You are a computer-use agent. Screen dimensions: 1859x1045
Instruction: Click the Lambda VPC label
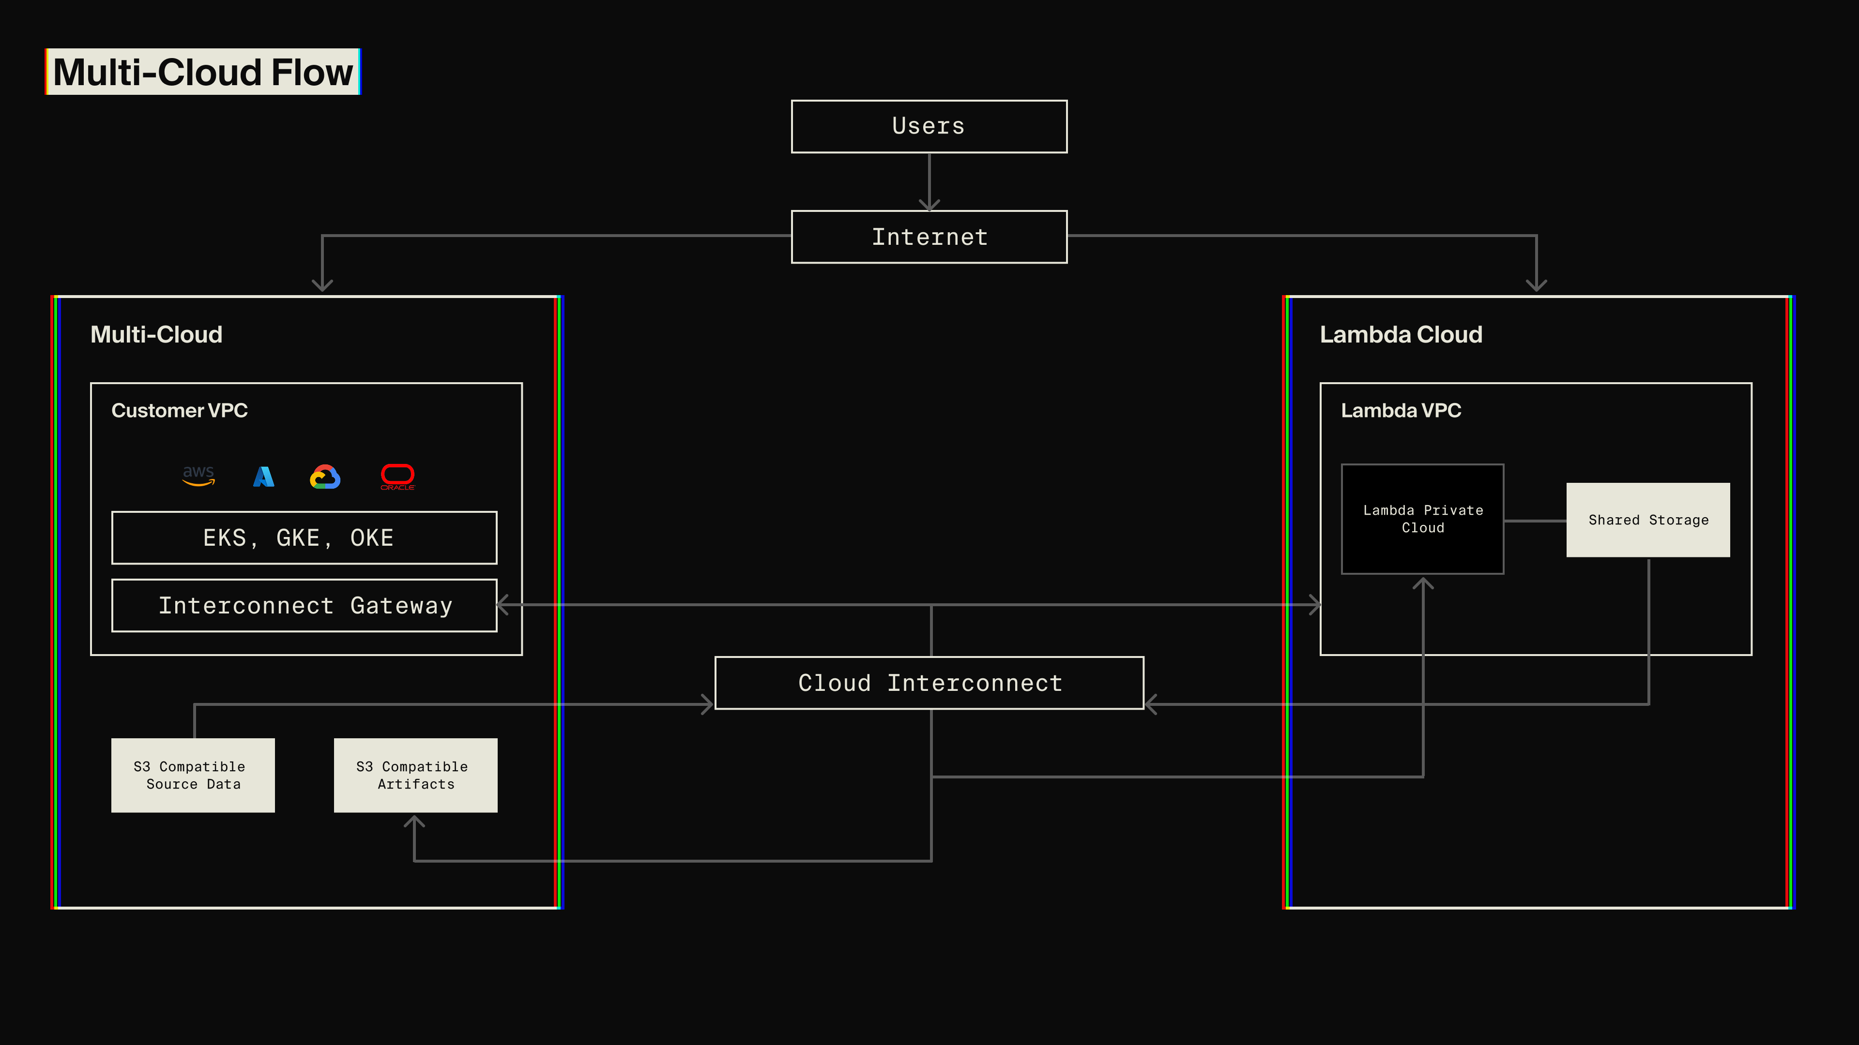tap(1401, 410)
